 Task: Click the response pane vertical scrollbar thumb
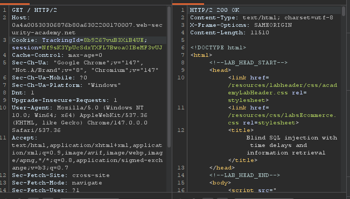click(x=344, y=11)
